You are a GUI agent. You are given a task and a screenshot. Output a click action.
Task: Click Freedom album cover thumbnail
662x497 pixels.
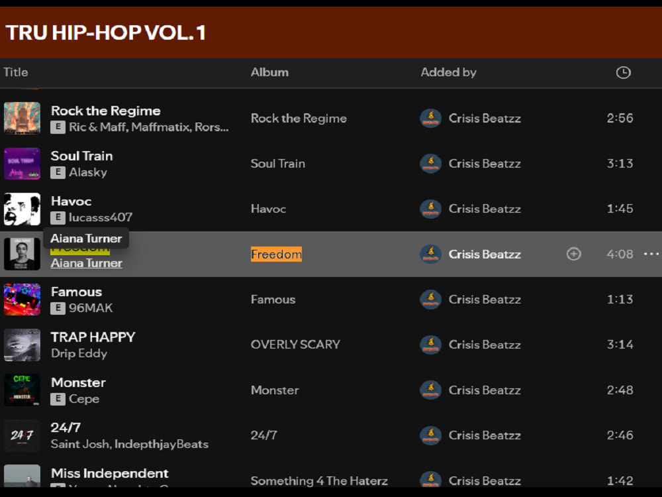tap(22, 254)
